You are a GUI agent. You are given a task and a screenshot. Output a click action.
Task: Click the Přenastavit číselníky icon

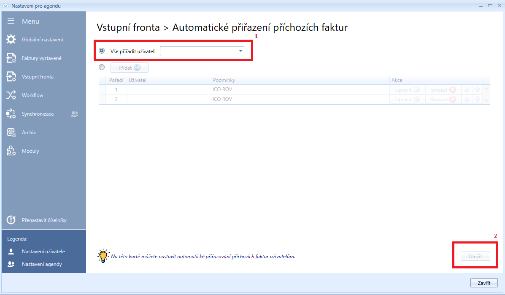click(x=11, y=220)
